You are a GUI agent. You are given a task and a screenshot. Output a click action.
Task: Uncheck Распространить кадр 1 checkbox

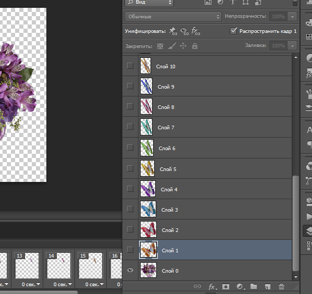(233, 31)
